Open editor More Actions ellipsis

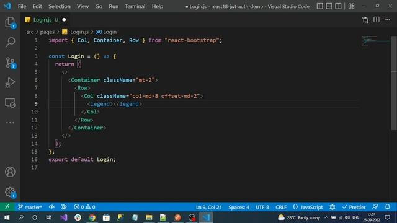387,20
